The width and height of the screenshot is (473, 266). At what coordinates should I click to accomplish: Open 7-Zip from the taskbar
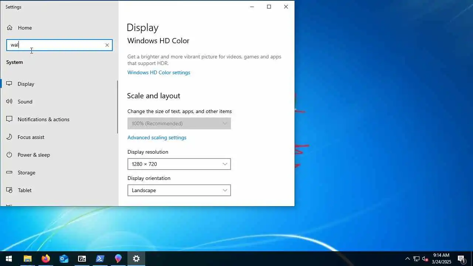82,259
